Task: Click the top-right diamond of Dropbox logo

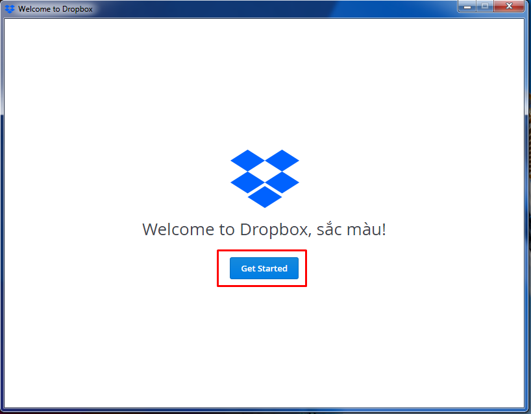Action: click(x=282, y=159)
